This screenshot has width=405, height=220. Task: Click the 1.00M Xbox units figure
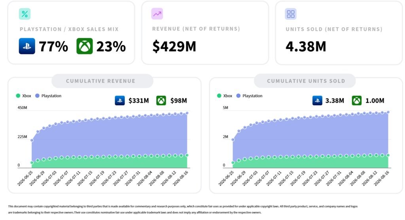click(x=375, y=101)
